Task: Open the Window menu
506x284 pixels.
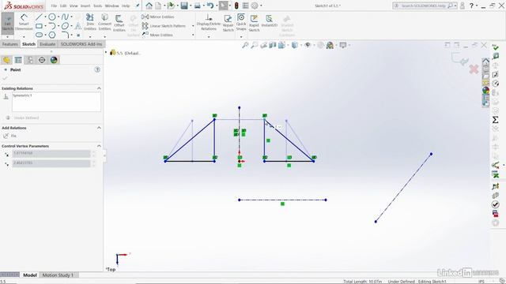Action: (112, 6)
